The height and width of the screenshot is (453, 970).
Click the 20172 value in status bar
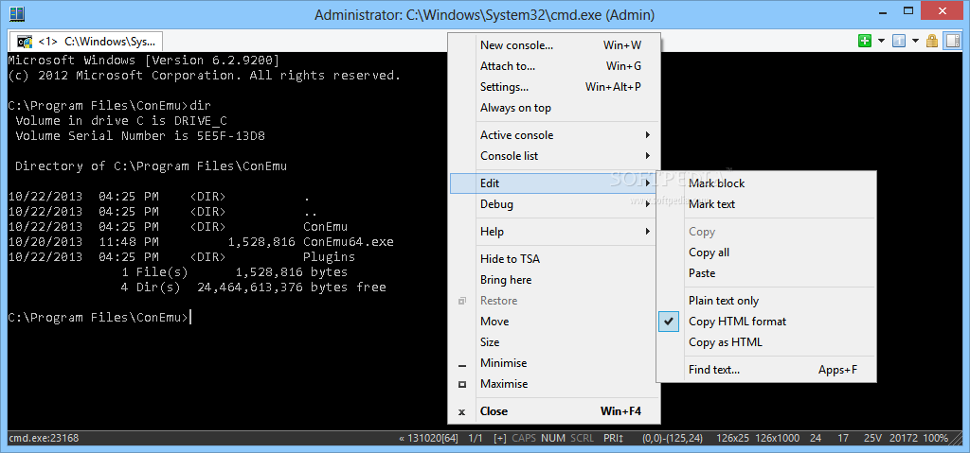pyautogui.click(x=904, y=438)
